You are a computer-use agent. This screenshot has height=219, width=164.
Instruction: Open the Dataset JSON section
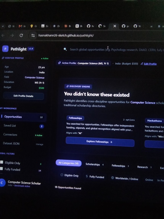(x=11, y=143)
